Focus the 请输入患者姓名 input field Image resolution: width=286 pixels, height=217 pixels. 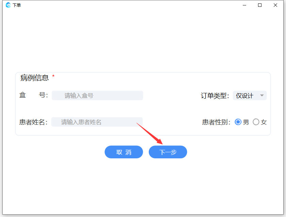pos(97,122)
